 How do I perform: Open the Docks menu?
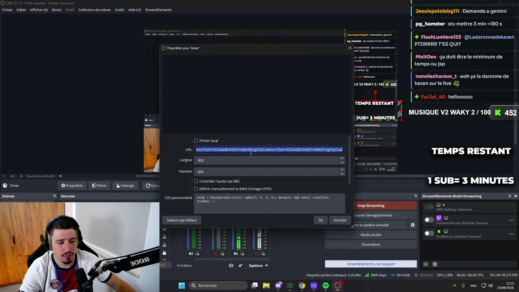coord(57,10)
